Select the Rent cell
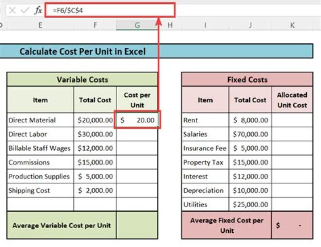The width and height of the screenshot is (321, 247). click(x=205, y=120)
